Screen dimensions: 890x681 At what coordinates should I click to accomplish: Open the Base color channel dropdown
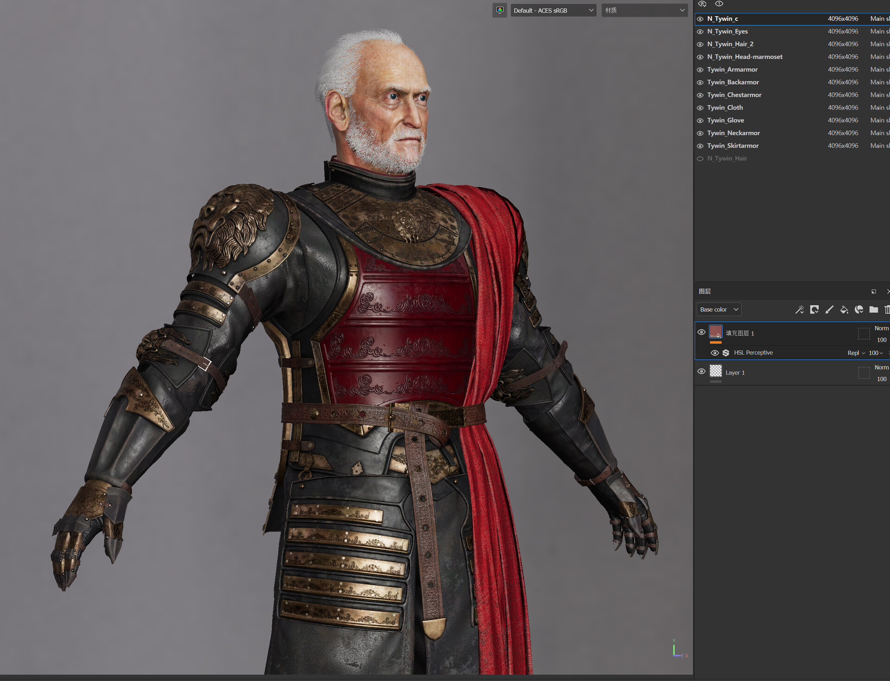(x=718, y=309)
